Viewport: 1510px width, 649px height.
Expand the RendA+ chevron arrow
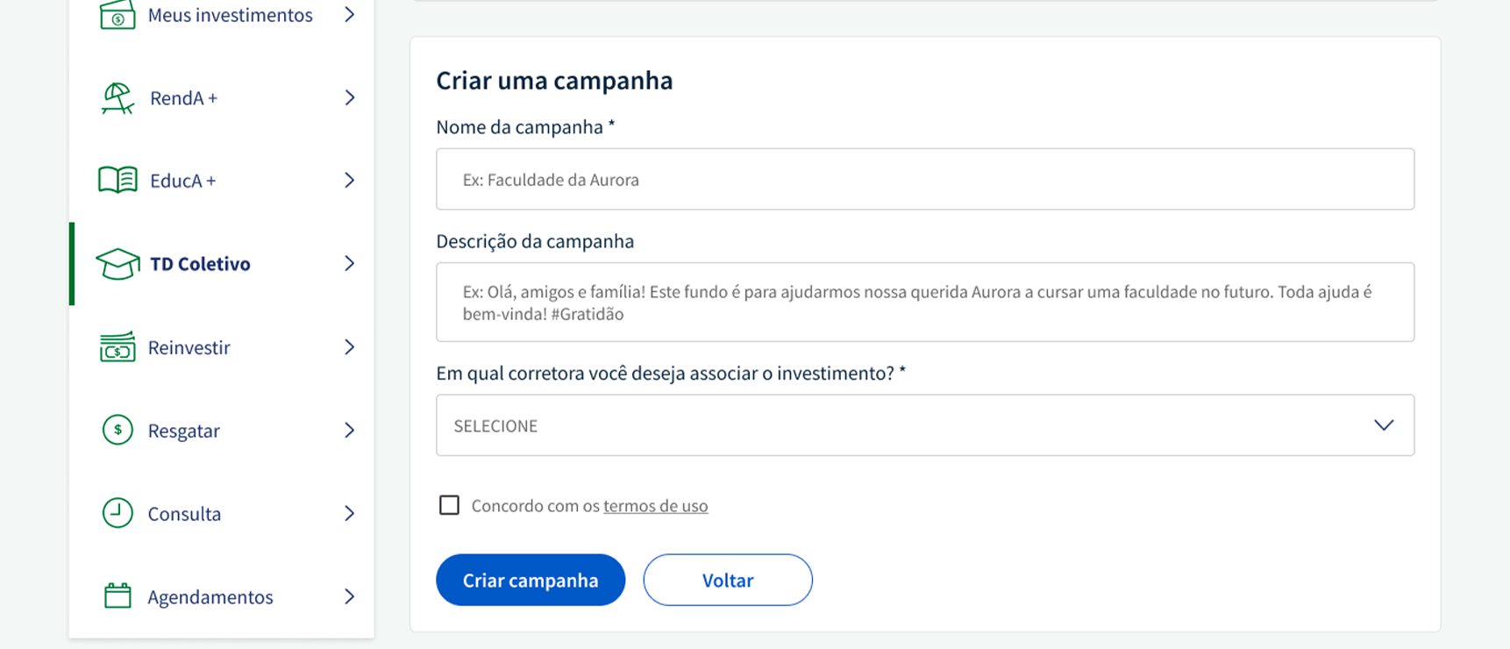click(349, 97)
